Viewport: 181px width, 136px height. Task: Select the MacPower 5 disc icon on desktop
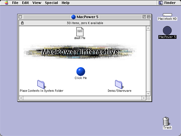pyautogui.click(x=167, y=30)
